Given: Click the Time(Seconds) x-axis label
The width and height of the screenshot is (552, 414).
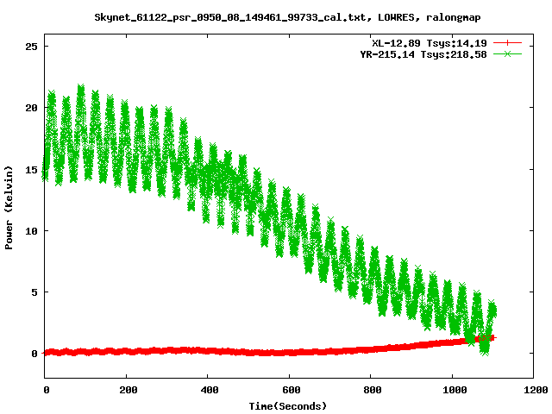Looking at the screenshot, I should click(x=288, y=405).
